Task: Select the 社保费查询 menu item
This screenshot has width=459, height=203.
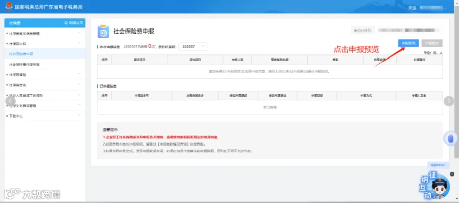Action: coord(45,85)
